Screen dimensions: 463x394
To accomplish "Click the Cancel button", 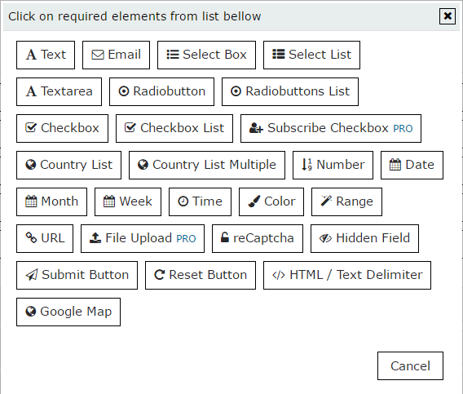I will click(411, 365).
